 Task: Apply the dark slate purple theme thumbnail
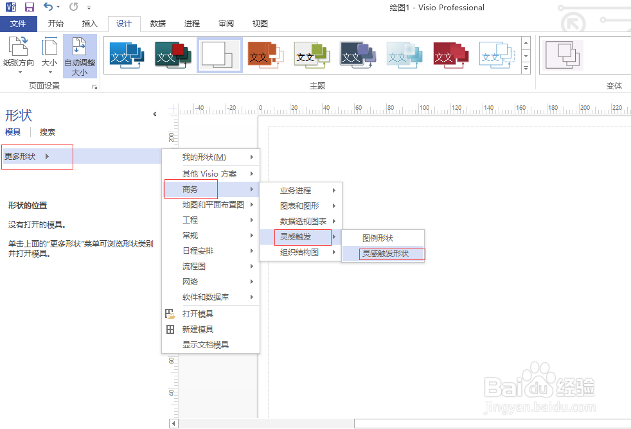358,55
